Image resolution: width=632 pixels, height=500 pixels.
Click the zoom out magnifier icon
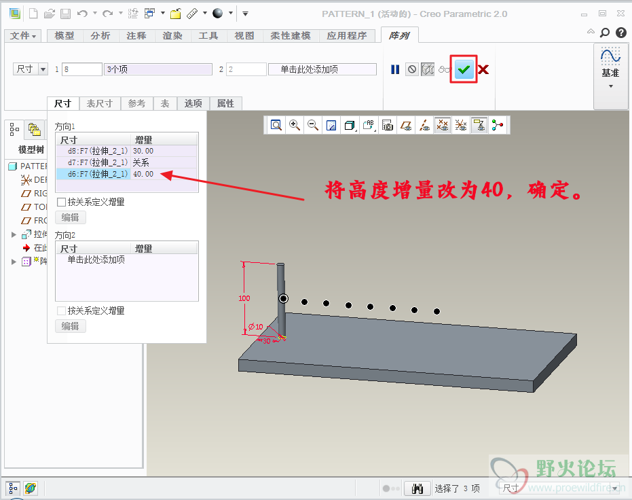pos(313,125)
